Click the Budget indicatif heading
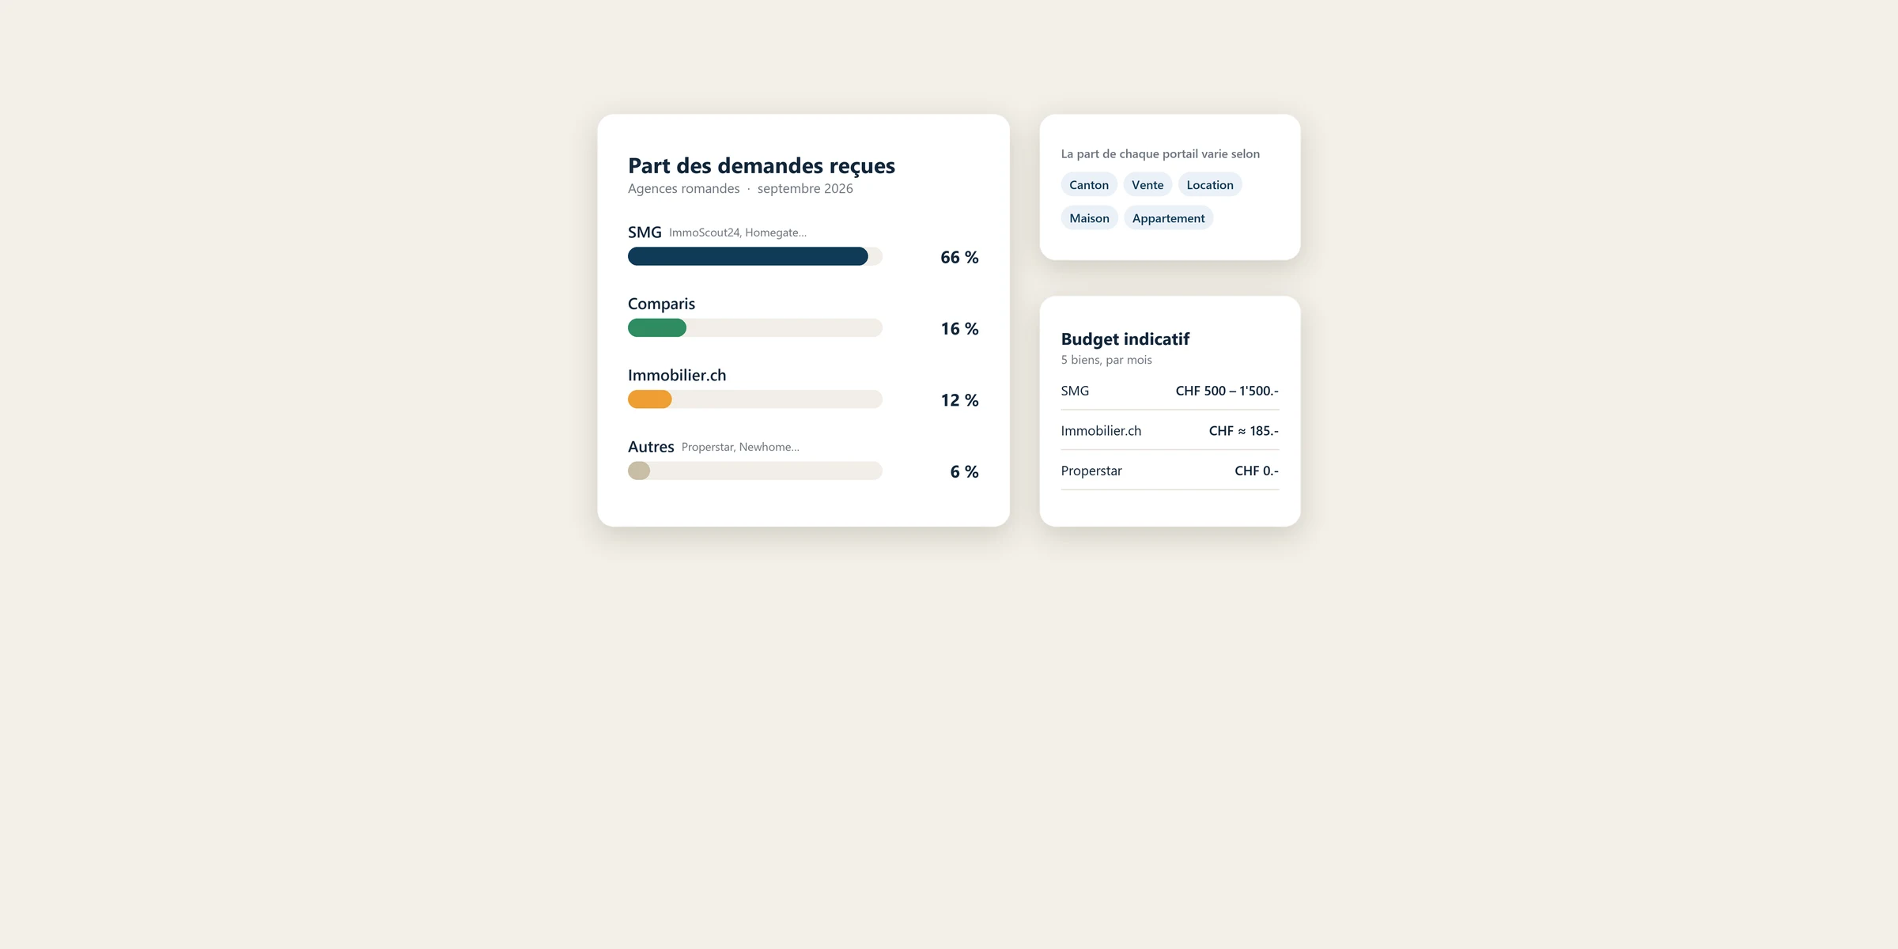 1125,339
